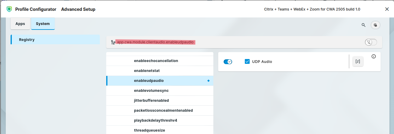Select the System tab
The height and width of the screenshot is (134, 394).
(43, 24)
